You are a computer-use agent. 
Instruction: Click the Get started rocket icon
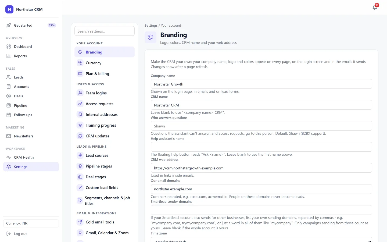click(x=9, y=25)
